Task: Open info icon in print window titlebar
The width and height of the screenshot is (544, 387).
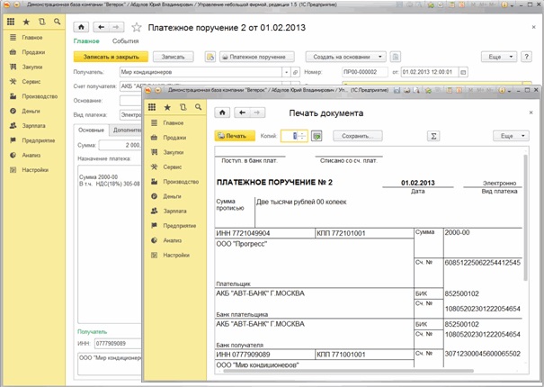Action: point(502,90)
